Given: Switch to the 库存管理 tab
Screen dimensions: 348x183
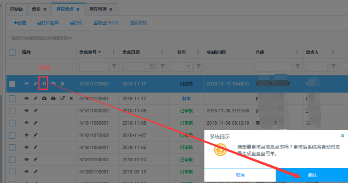Looking at the screenshot, I should (97, 9).
